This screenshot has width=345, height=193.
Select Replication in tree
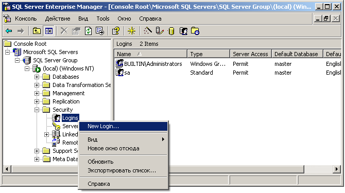[x=66, y=101]
